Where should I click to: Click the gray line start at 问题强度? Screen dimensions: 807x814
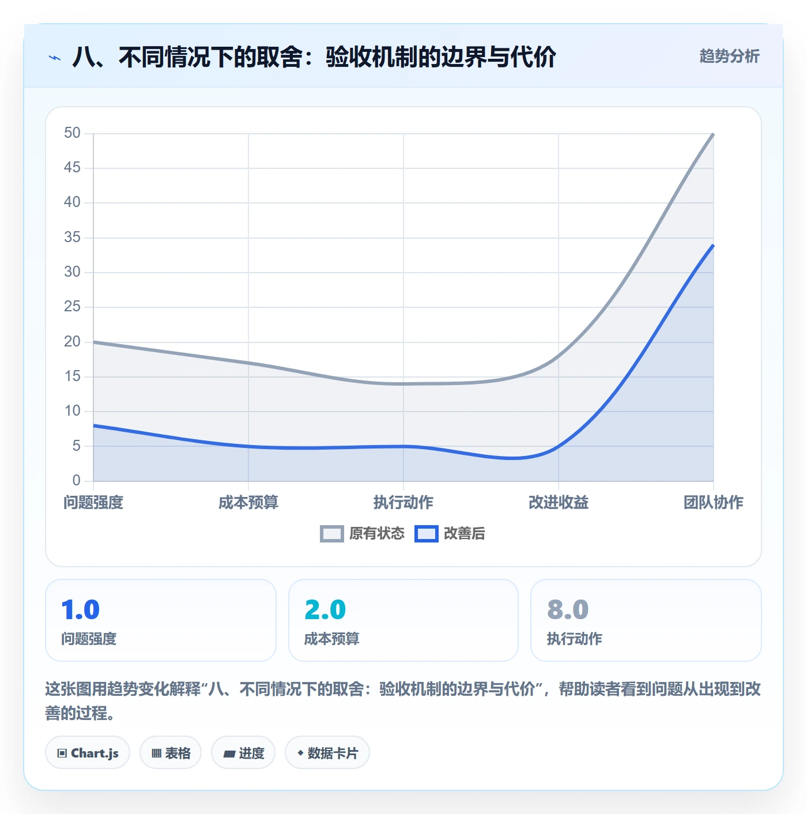(x=93, y=342)
